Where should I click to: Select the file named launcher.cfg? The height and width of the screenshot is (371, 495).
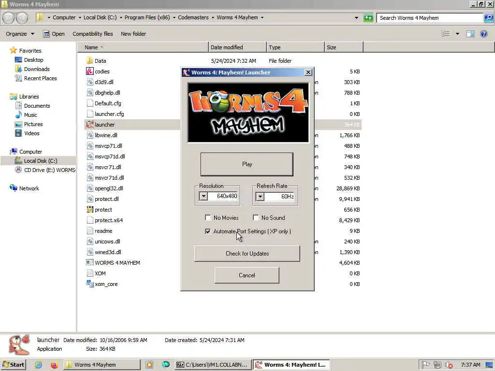(109, 114)
